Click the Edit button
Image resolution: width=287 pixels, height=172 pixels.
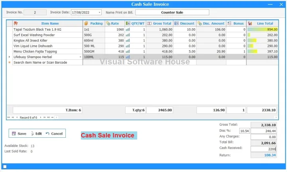36,133
